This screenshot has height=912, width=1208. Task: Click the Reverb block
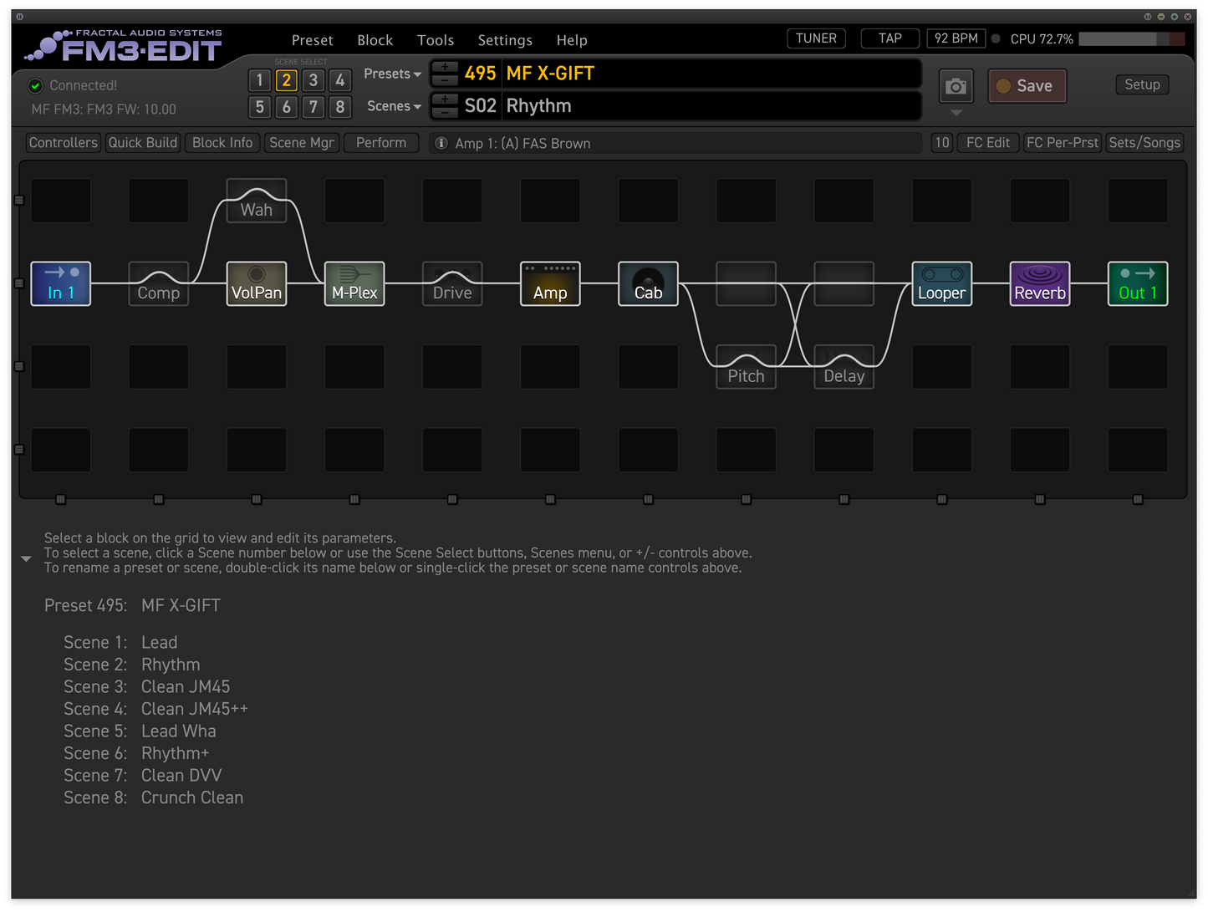[x=1039, y=283]
